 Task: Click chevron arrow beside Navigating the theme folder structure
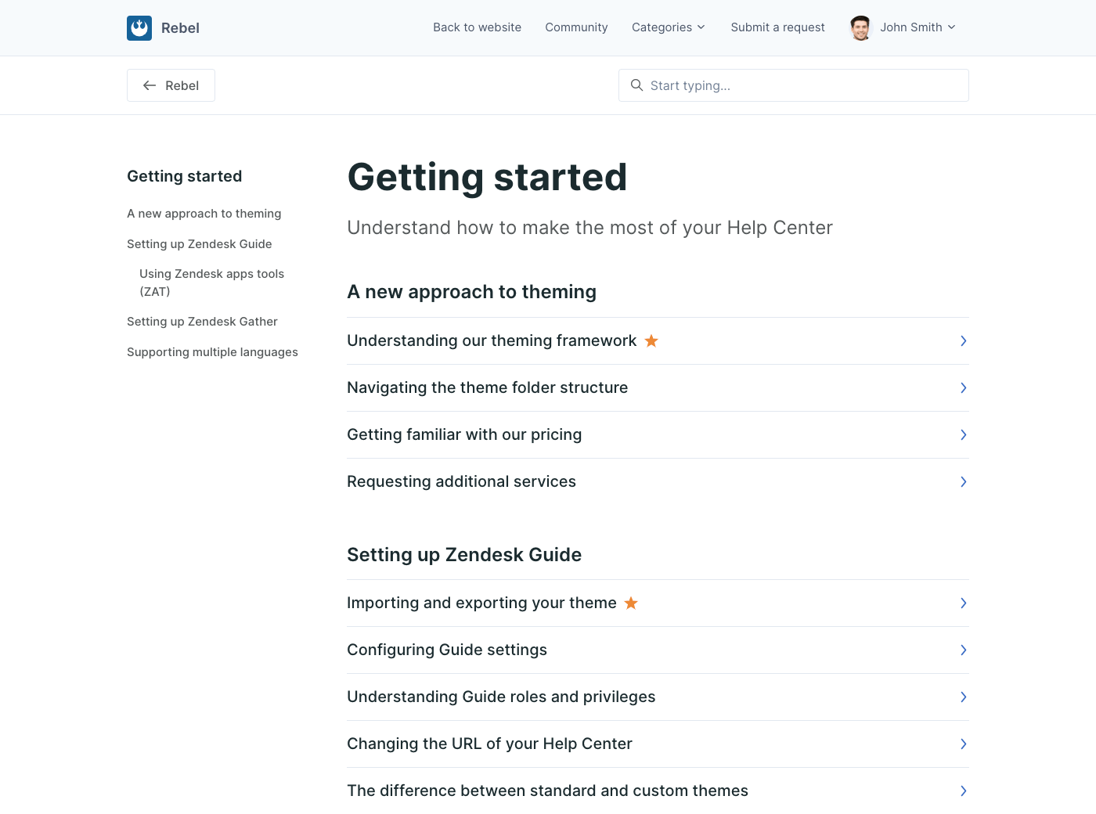click(x=963, y=388)
